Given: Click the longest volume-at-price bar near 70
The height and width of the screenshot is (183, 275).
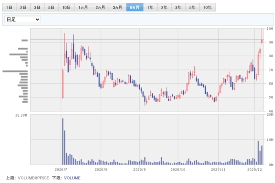Looking at the screenshot, I should tap(15, 71).
